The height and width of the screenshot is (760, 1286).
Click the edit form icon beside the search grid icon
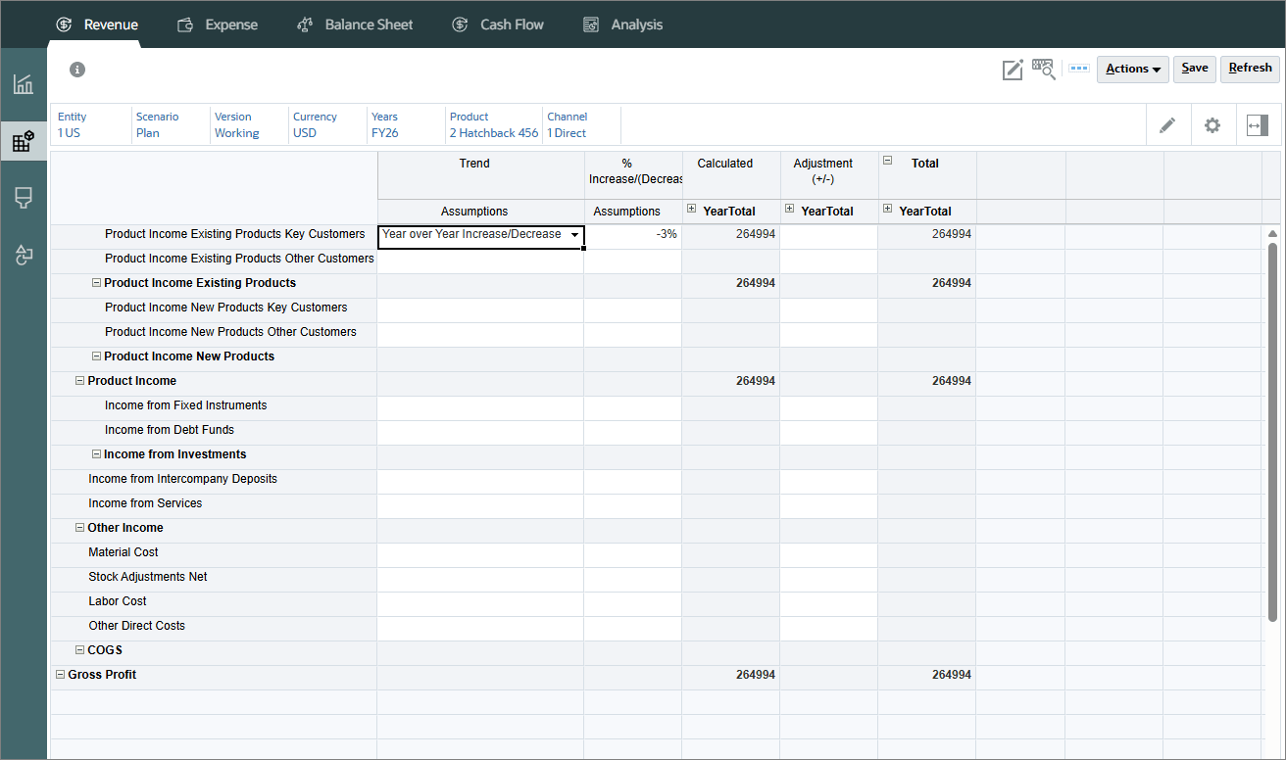[x=1013, y=69]
